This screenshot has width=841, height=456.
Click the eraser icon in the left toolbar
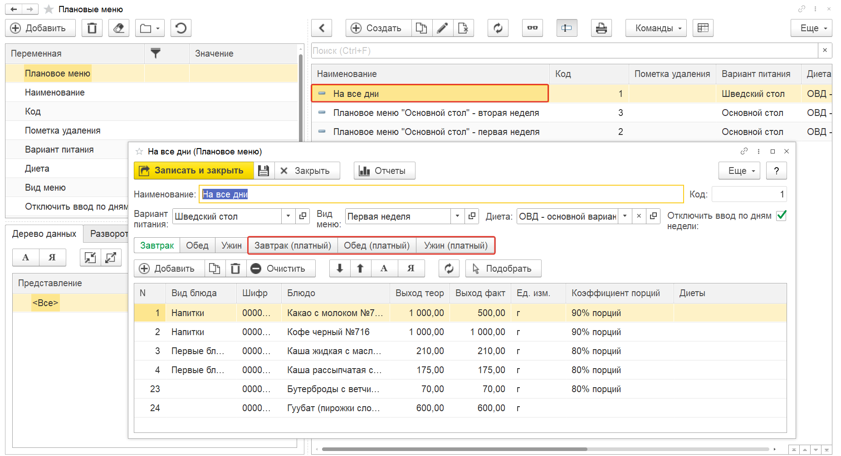click(118, 28)
